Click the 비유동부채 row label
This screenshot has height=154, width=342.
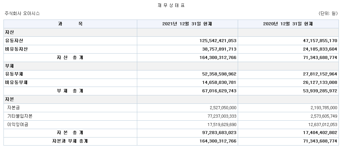tap(16, 82)
